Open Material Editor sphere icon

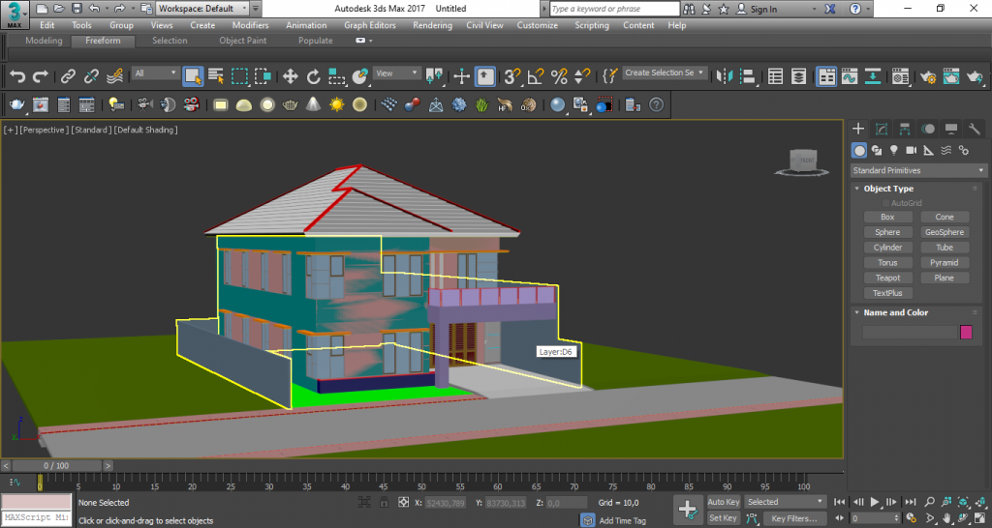coord(900,76)
